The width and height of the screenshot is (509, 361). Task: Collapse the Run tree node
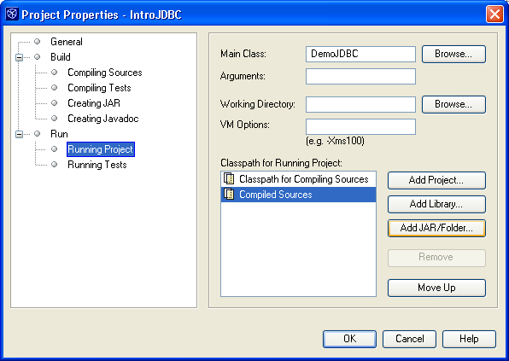pyautogui.click(x=19, y=134)
